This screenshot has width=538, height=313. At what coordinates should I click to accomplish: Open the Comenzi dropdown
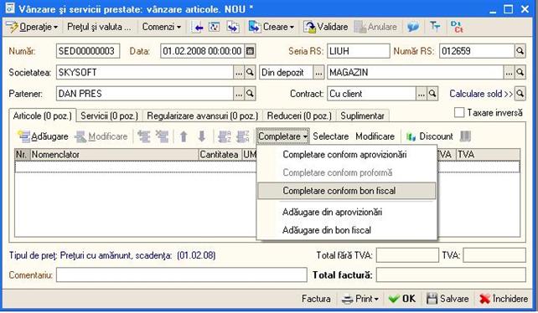[161, 27]
